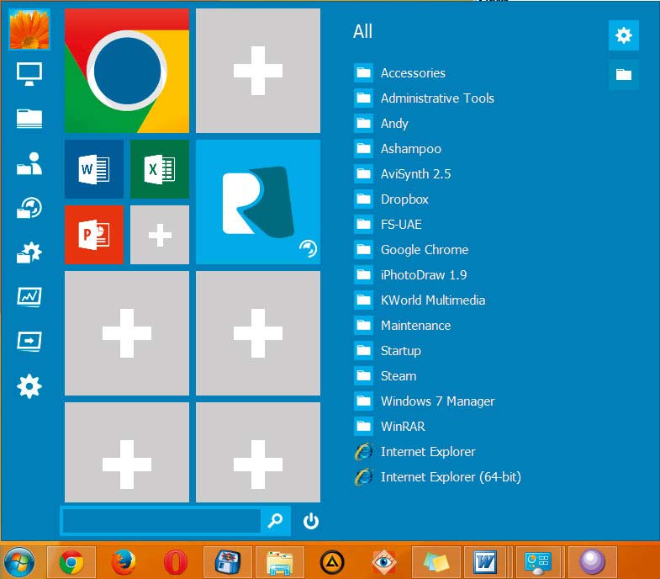Viewport: 660px width, 579px height.
Task: Open the documents folder sidebar icon
Action: [29, 119]
